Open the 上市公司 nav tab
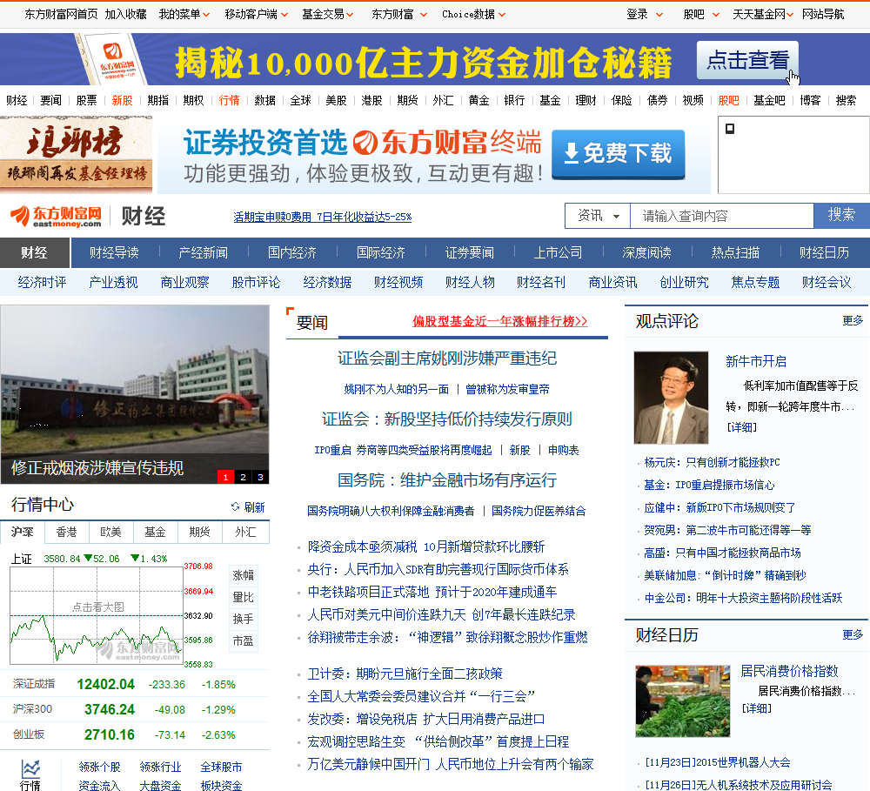The image size is (870, 791). (x=559, y=252)
